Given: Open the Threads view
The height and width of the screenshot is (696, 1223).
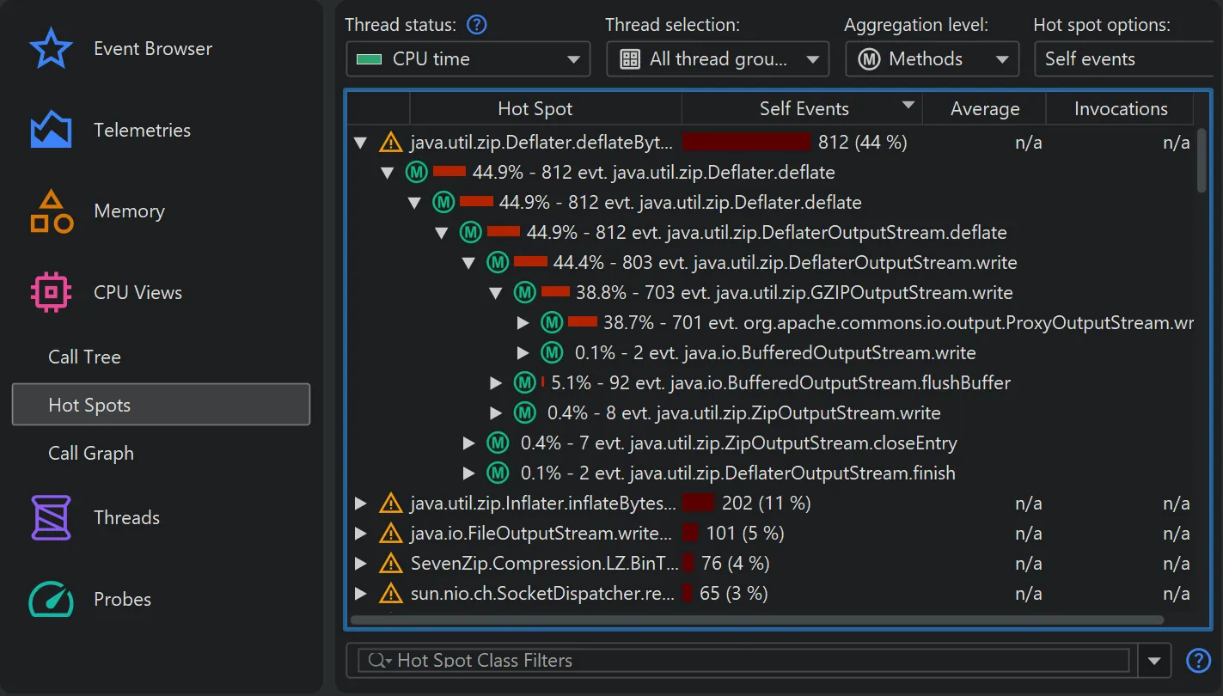Looking at the screenshot, I should 126,517.
